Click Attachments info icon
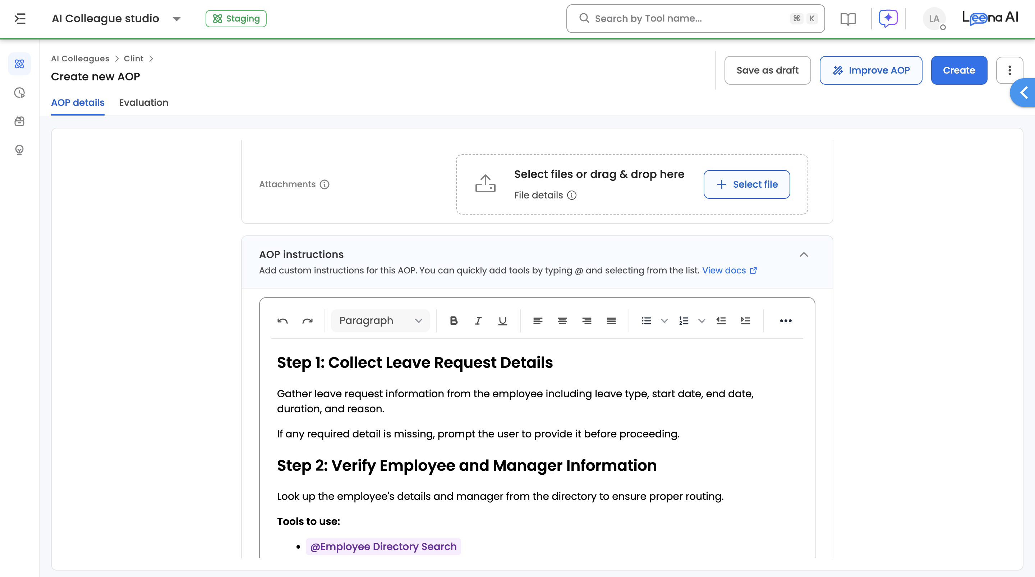 (x=324, y=184)
